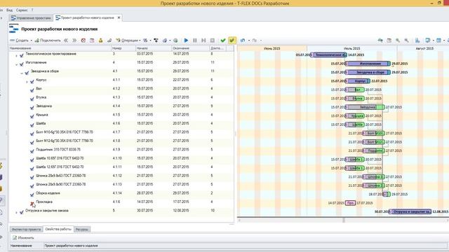
Task: Click the filter icon above the Gantt chart
Action: (428, 41)
